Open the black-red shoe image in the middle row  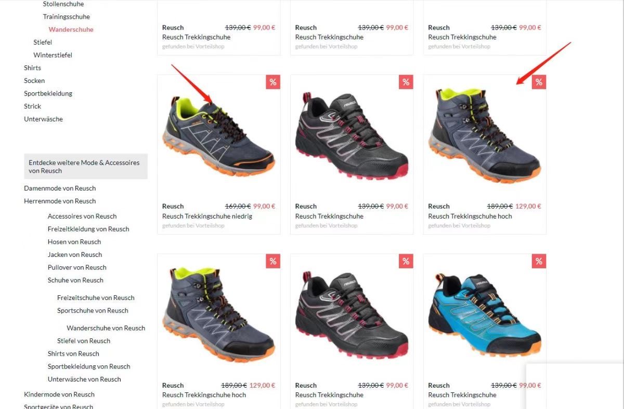coord(352,137)
